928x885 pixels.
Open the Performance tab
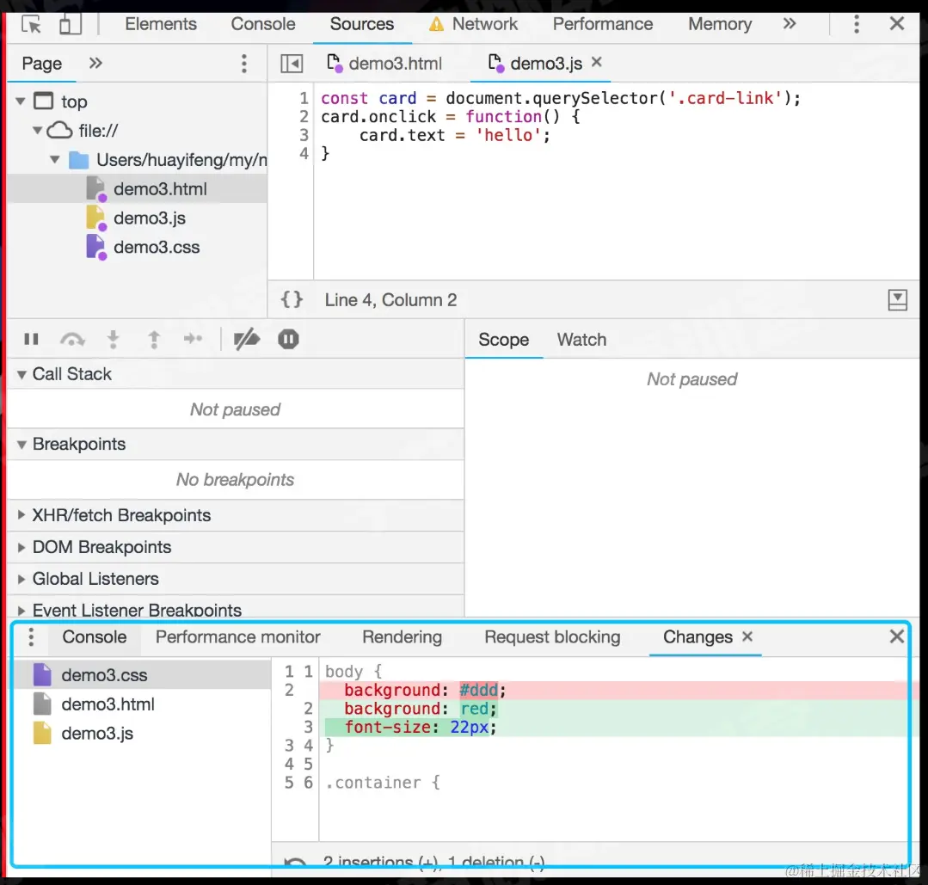click(603, 24)
